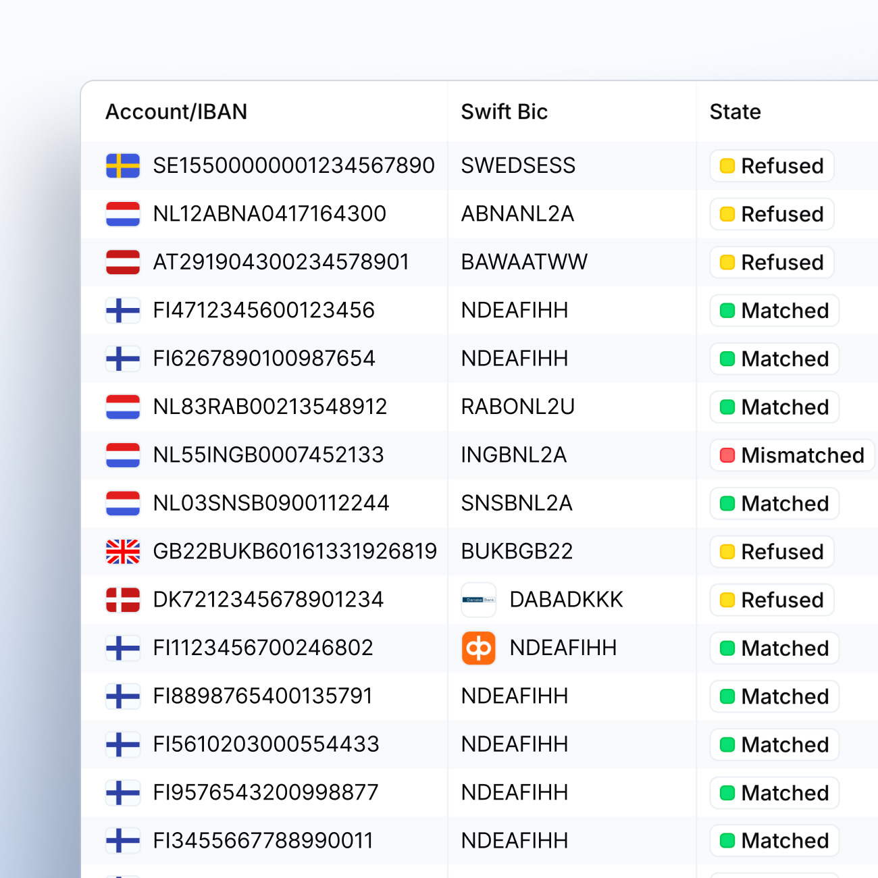The image size is (878, 878).
Task: Click the orange OP bank logo
Action: coord(479,648)
